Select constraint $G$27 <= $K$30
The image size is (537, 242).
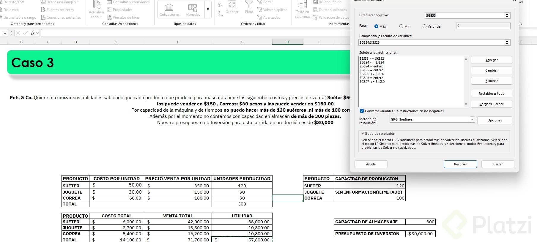[x=372, y=82]
